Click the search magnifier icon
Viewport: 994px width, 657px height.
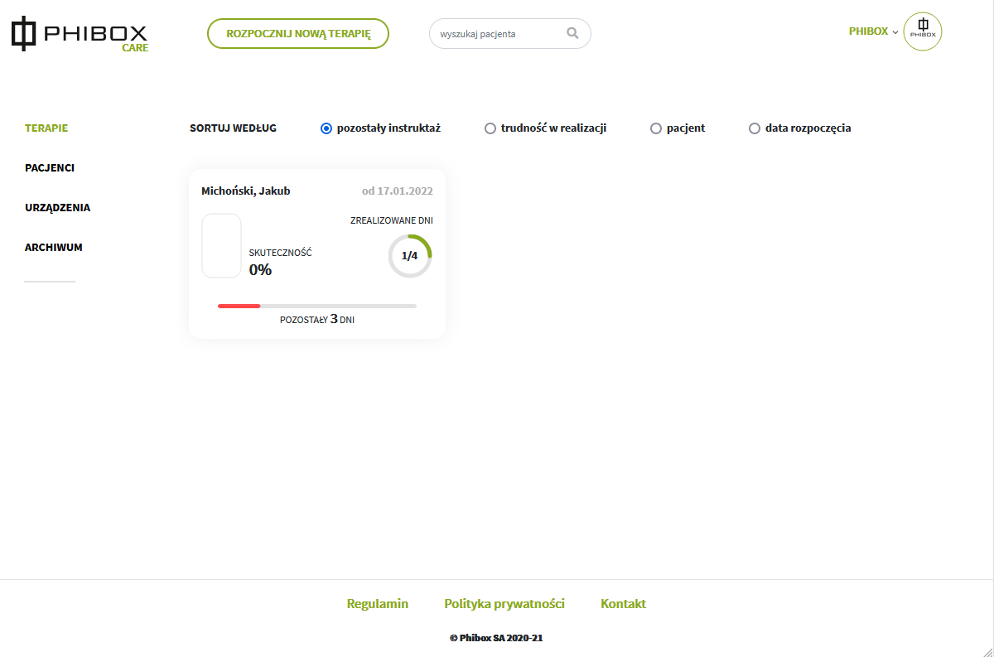coord(572,34)
